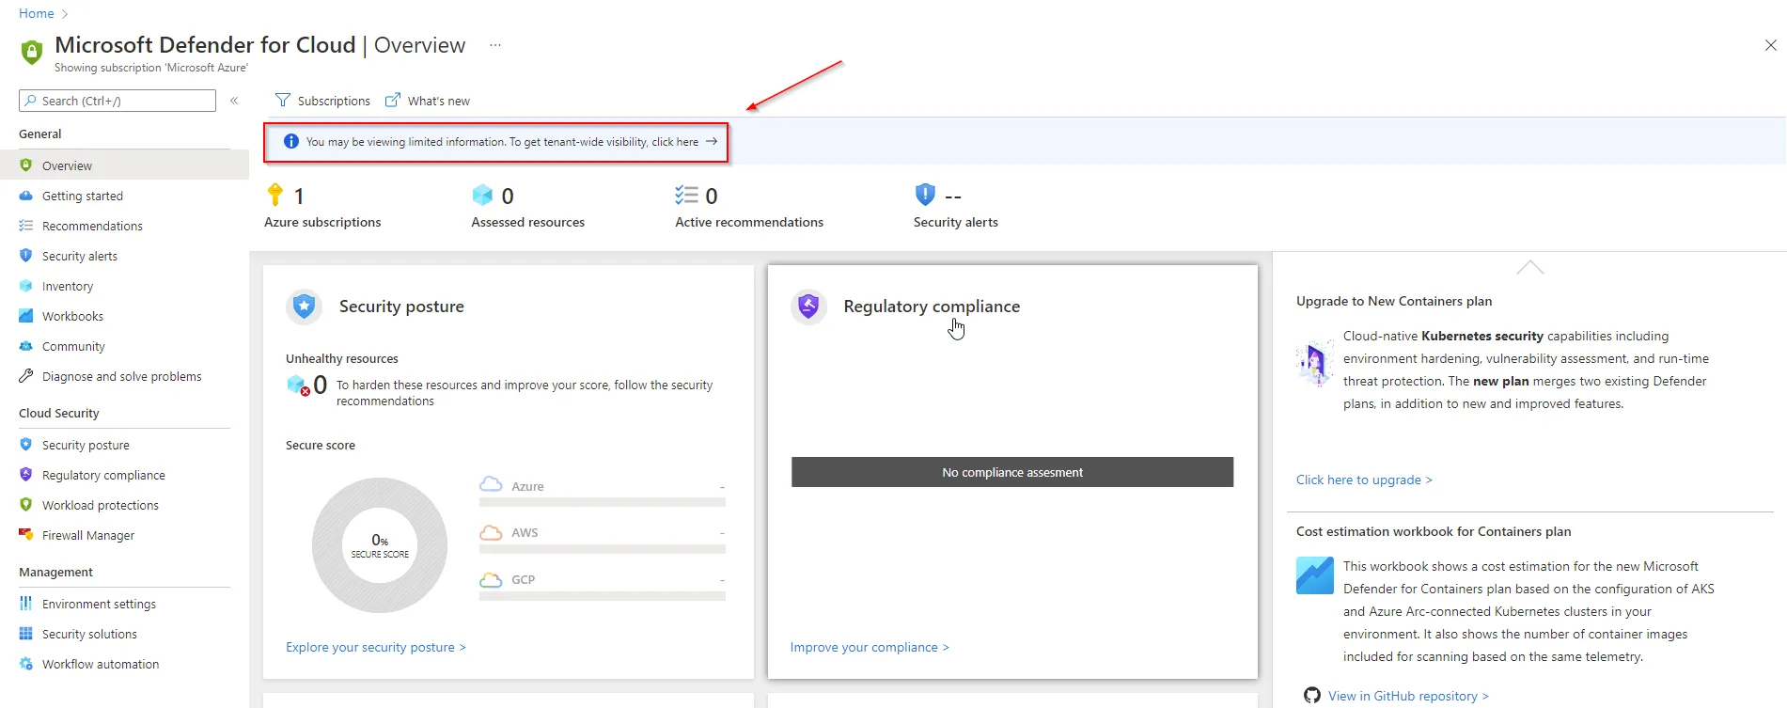Click the Home breadcrumb chevron
Image resolution: width=1787 pixels, height=708 pixels.
(65, 14)
